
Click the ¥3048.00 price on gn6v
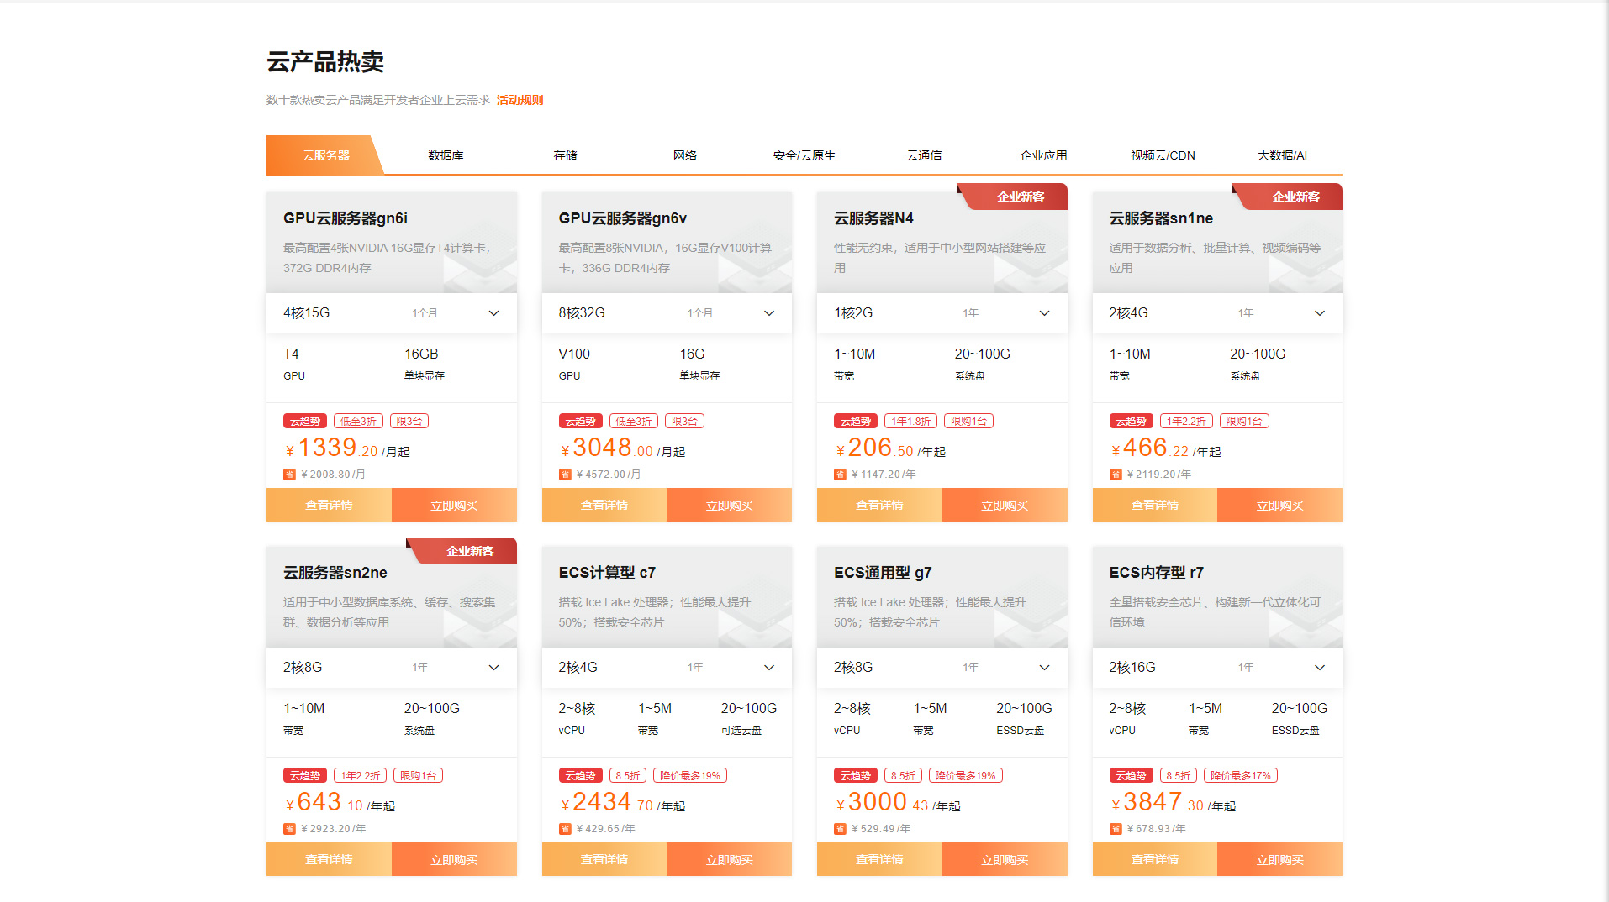(x=607, y=448)
